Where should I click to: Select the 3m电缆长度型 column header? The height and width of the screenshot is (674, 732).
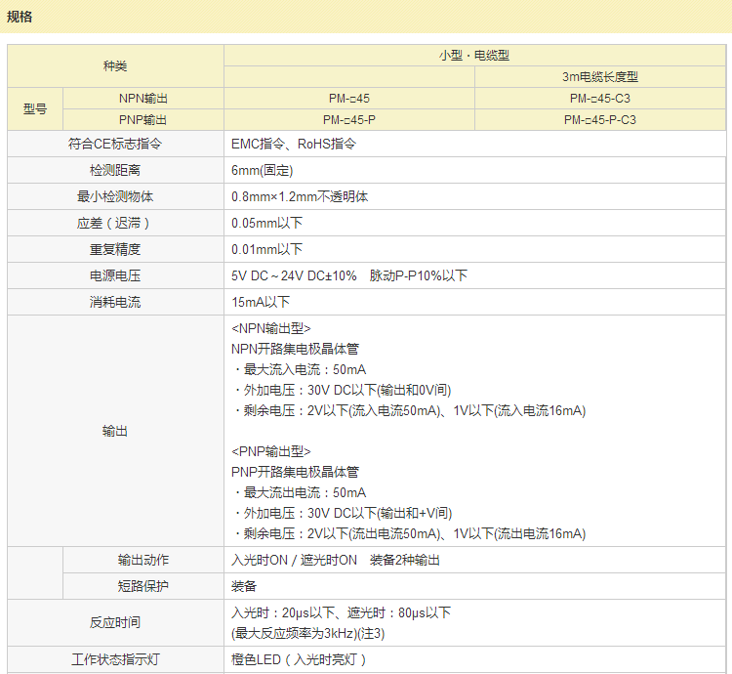click(599, 76)
